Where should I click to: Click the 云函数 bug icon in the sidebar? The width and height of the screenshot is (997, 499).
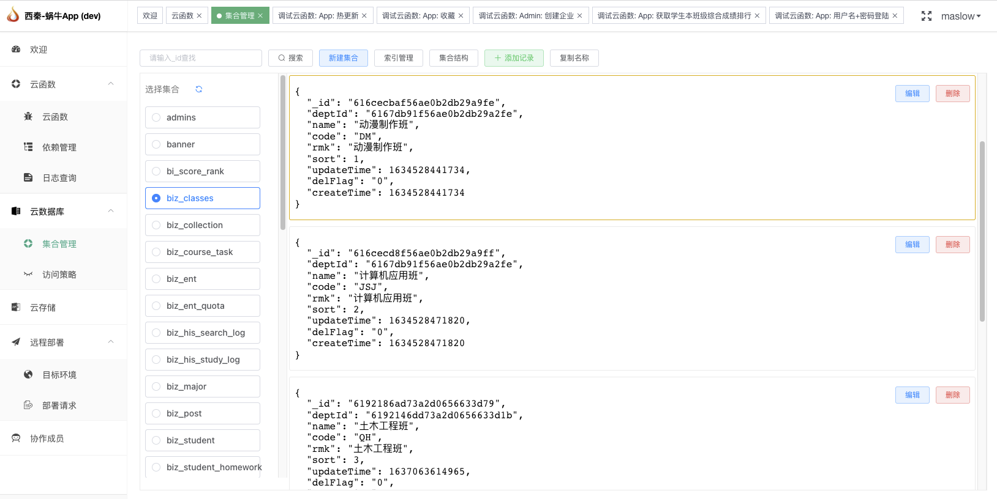[28, 117]
